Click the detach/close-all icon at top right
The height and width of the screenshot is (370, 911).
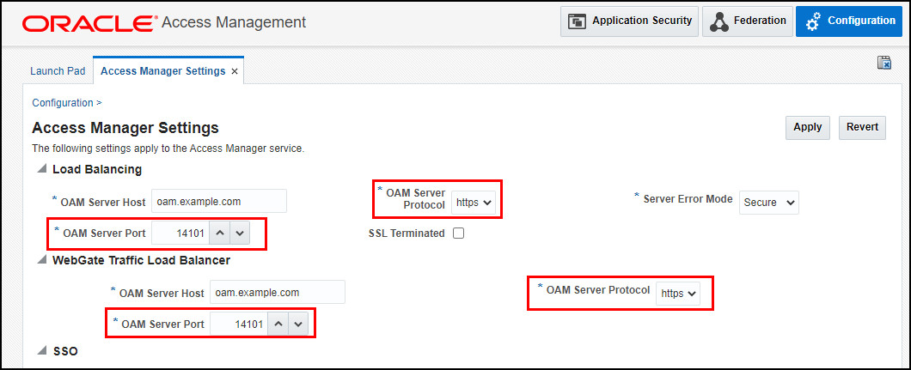point(884,63)
